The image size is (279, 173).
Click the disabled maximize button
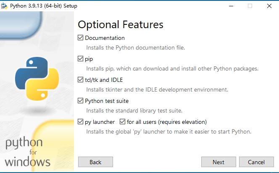click(x=250, y=6)
